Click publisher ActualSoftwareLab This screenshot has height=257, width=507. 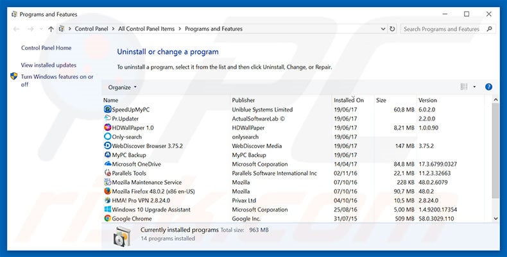[x=259, y=119]
